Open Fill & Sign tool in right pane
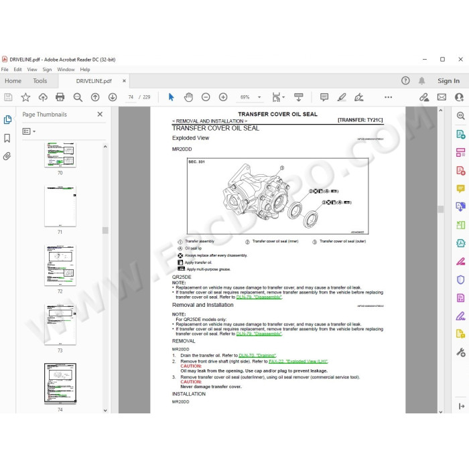This screenshot has width=469, height=469. point(461,316)
